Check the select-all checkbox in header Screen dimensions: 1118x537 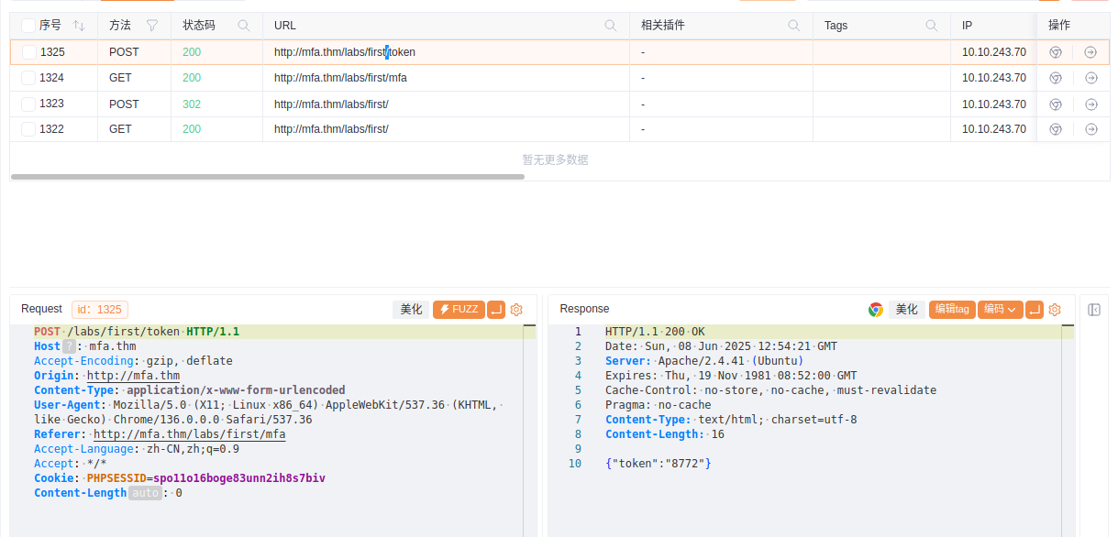point(28,26)
